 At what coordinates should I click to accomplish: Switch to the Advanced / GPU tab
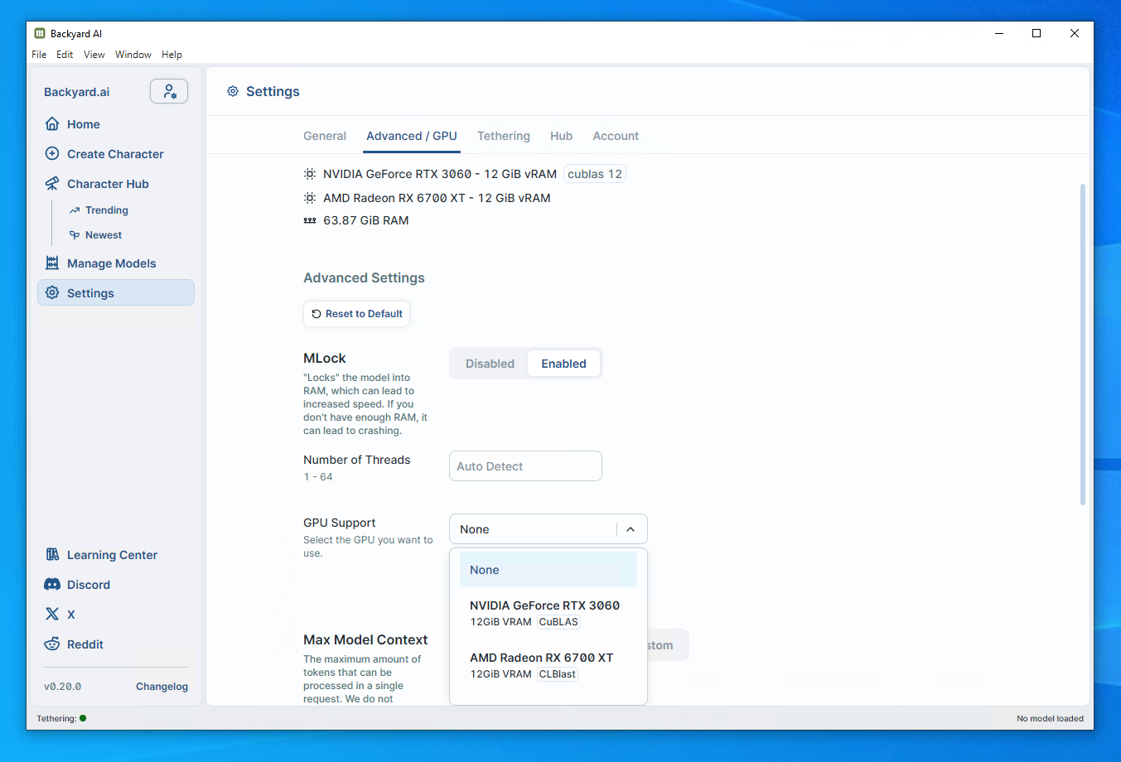[412, 136]
